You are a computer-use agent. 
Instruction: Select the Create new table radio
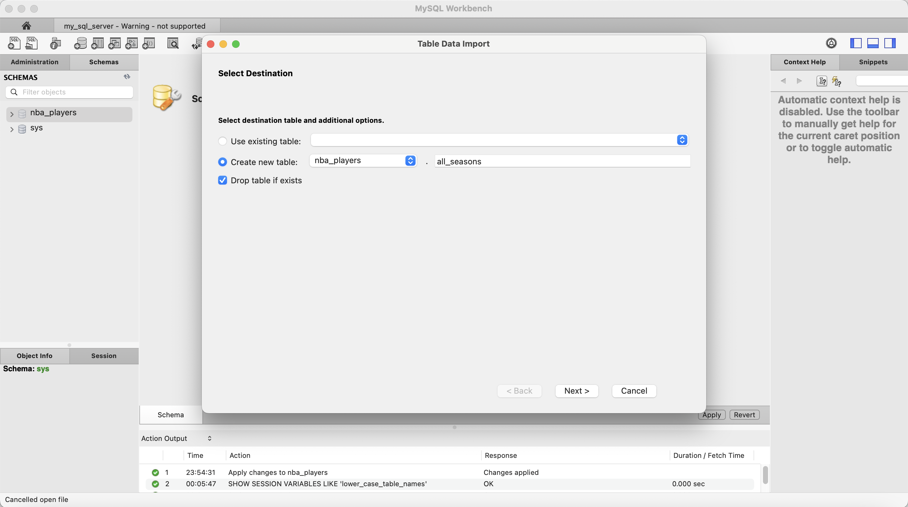coord(222,162)
